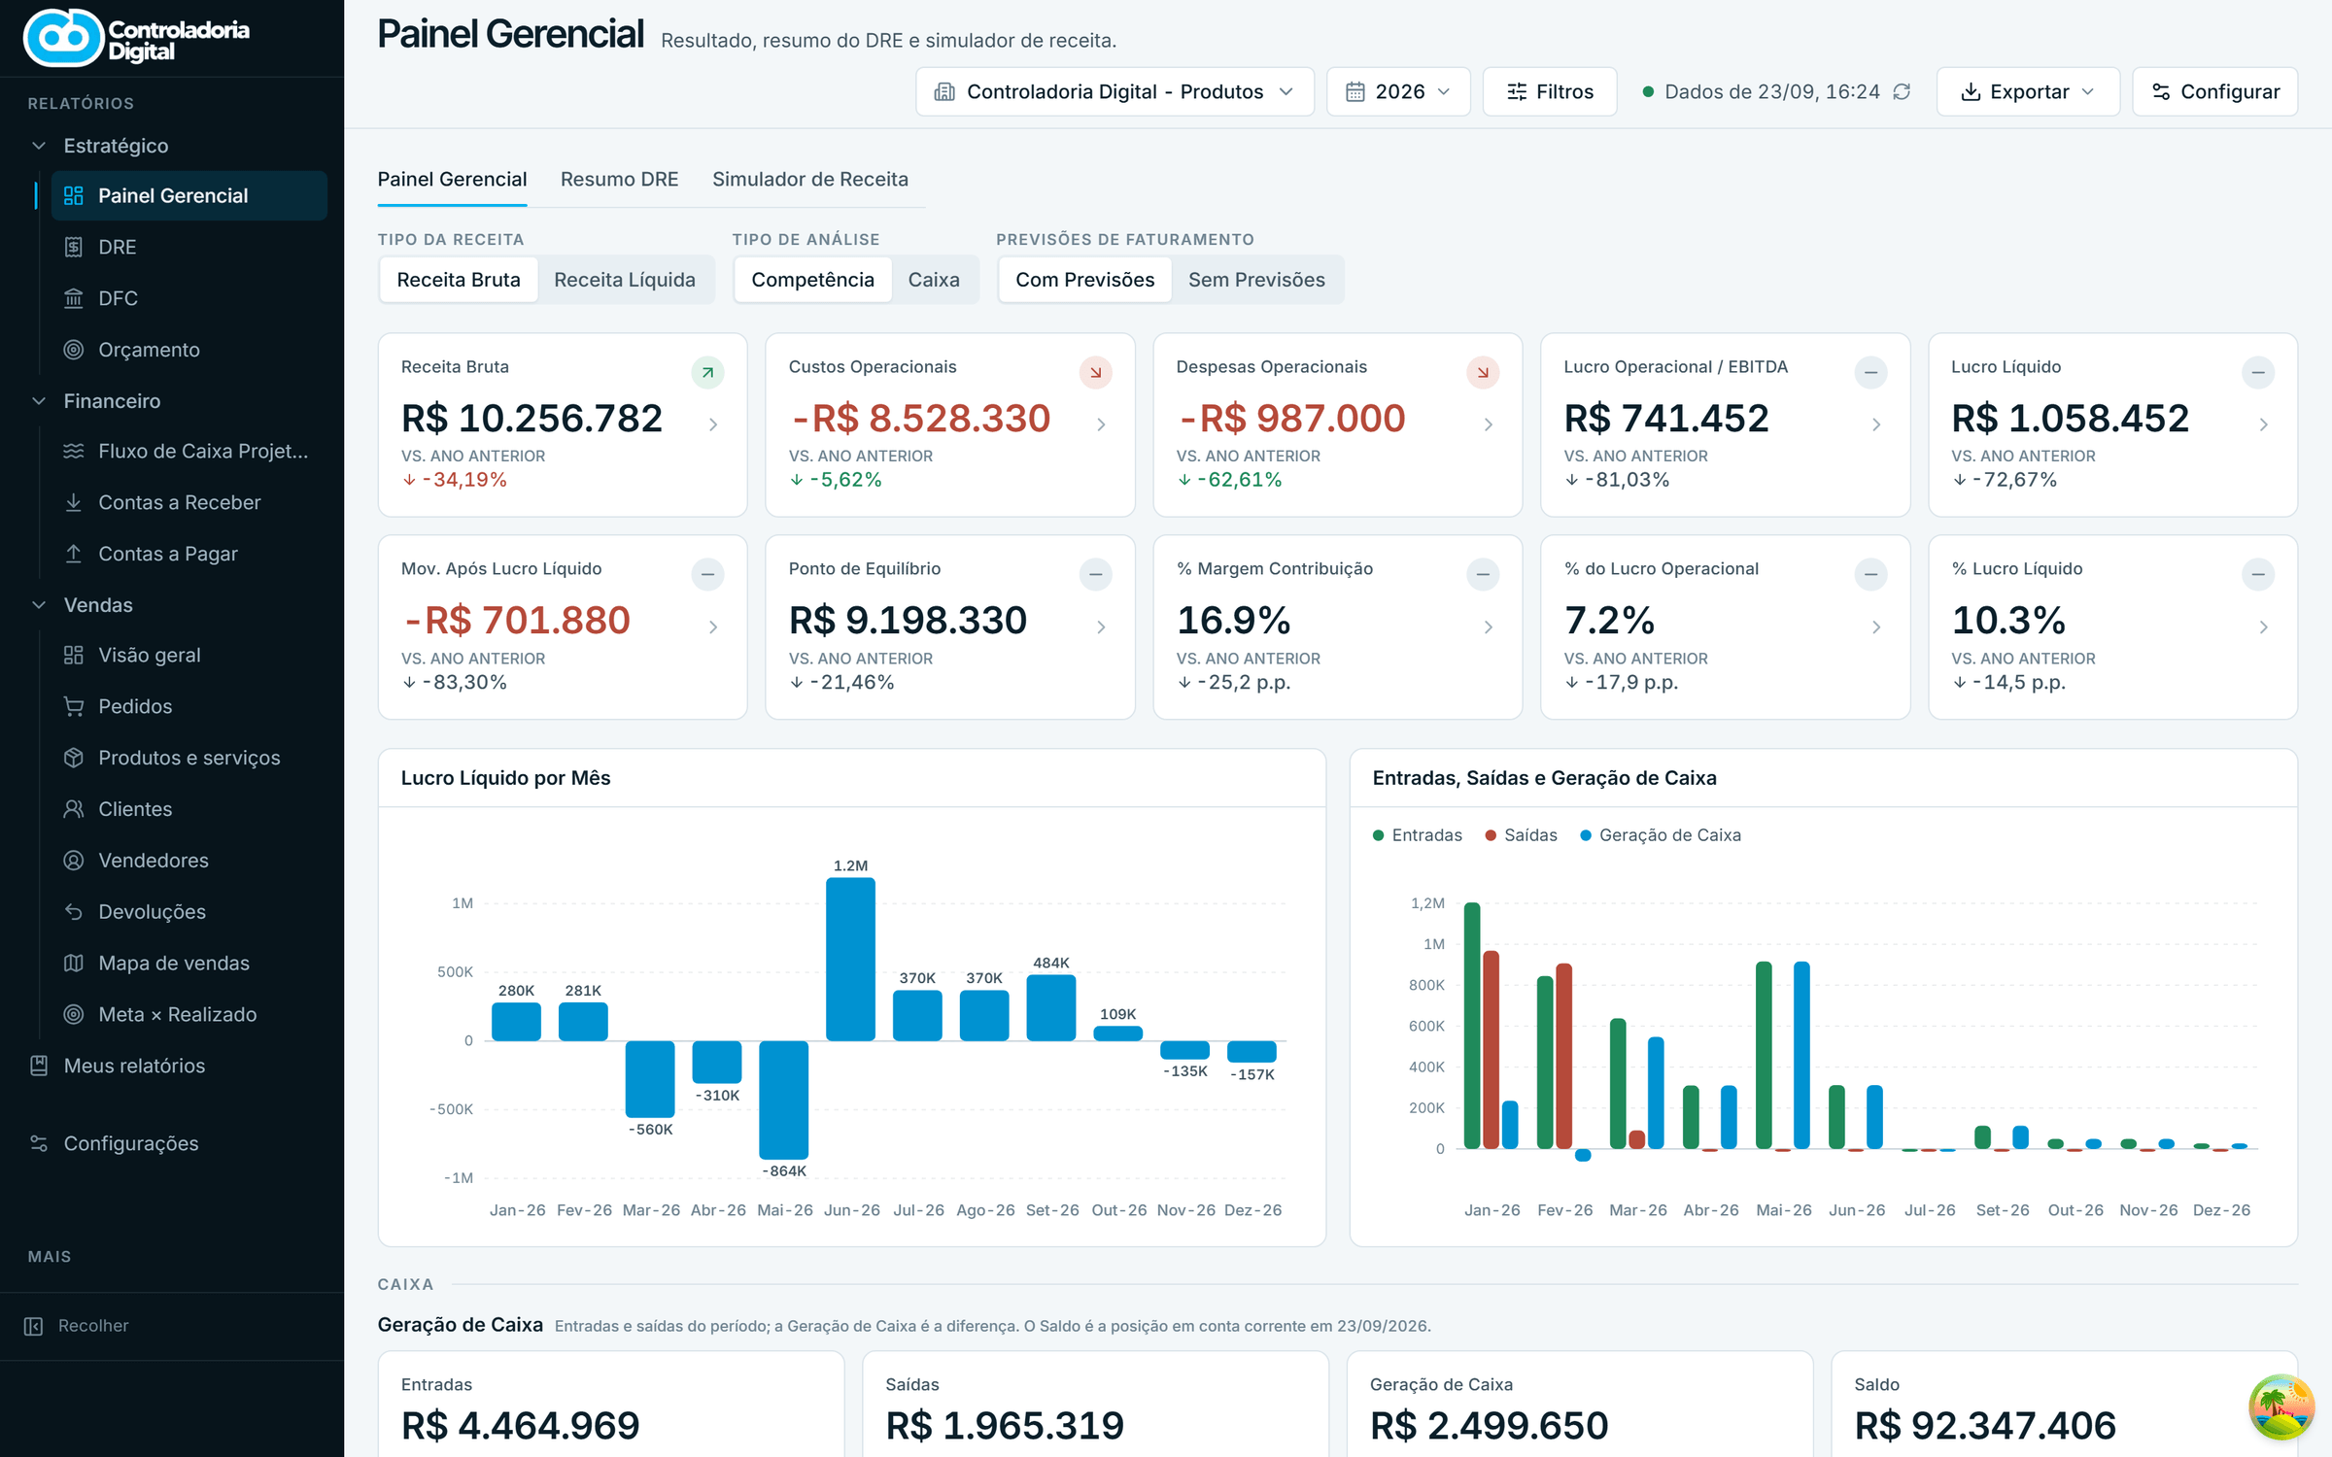The image size is (2332, 1457).
Task: Open Pedidos cart item
Action: [x=189, y=706]
